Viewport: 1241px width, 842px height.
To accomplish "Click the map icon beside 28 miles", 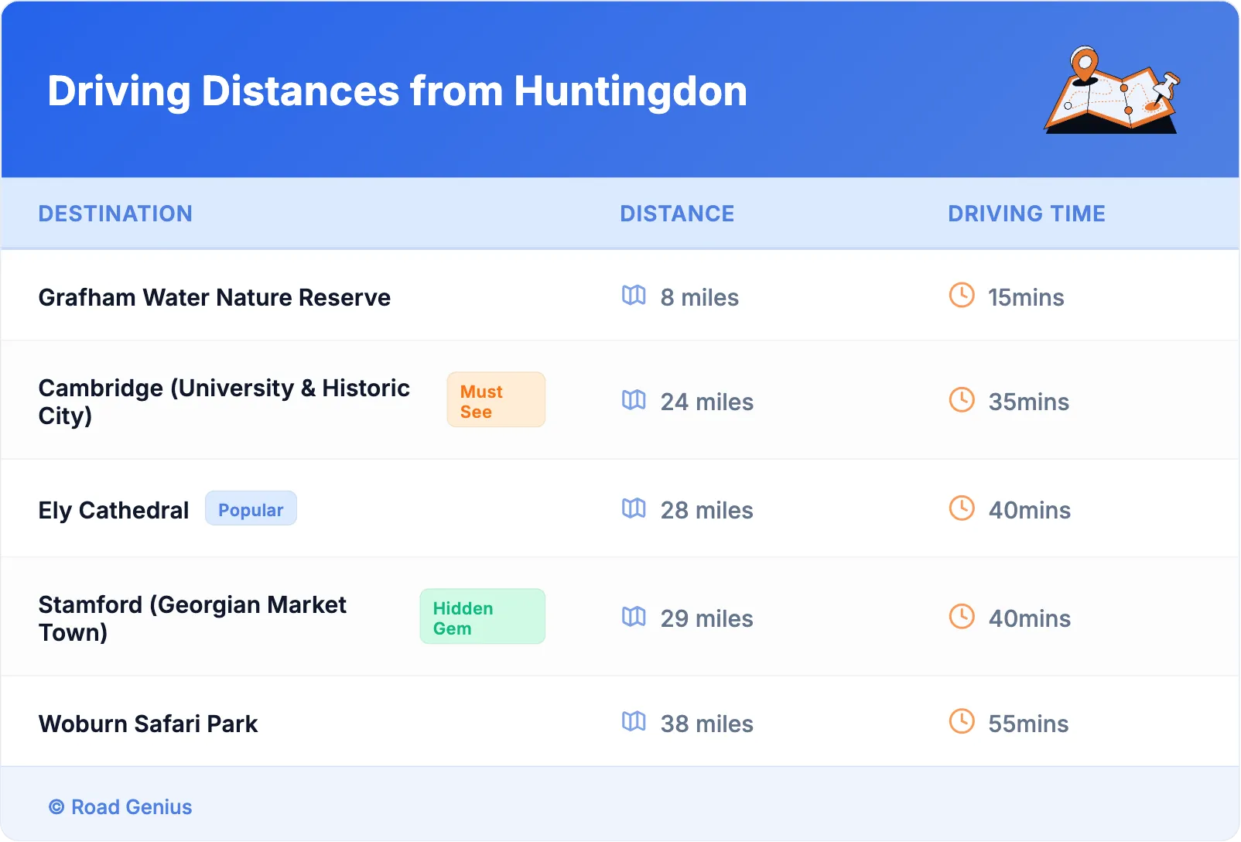I will point(634,508).
